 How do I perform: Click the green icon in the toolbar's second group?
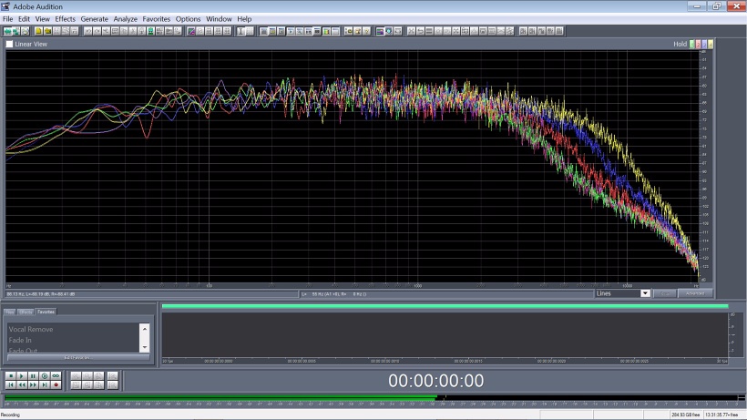pyautogui.click(x=150, y=31)
